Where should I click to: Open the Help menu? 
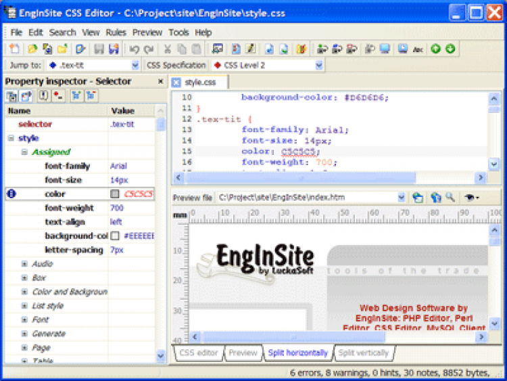[203, 32]
